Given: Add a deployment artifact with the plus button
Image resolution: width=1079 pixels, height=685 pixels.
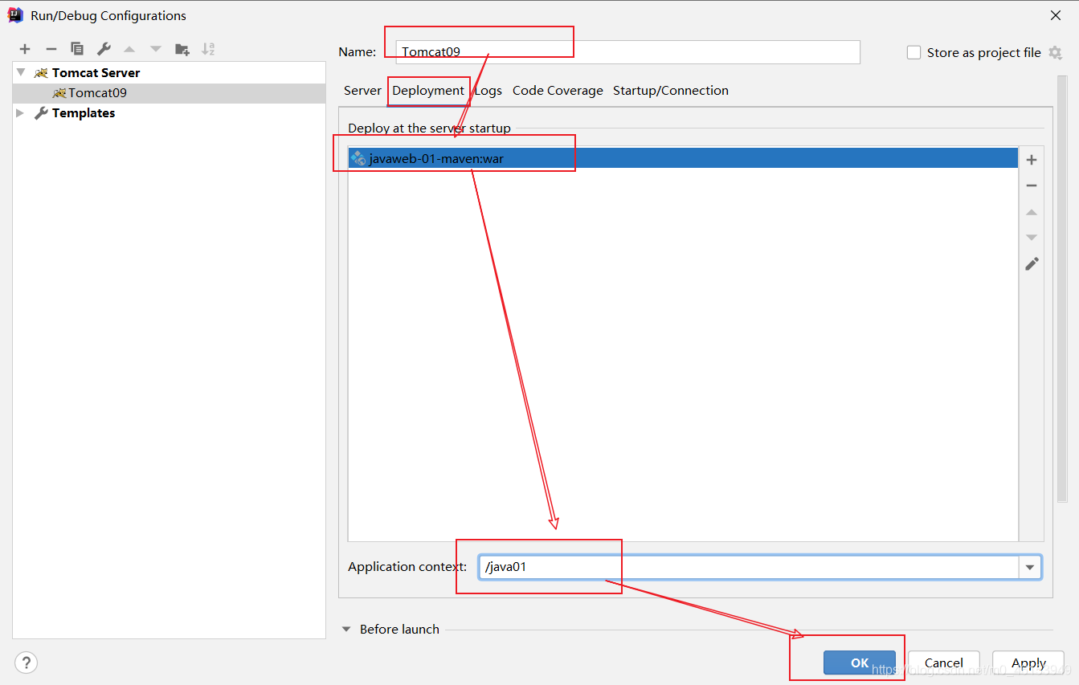Looking at the screenshot, I should (x=1032, y=160).
